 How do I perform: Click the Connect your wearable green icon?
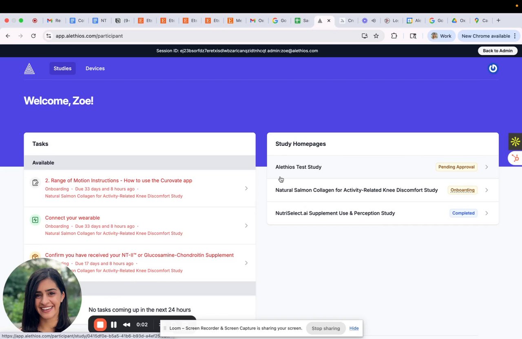(35, 220)
